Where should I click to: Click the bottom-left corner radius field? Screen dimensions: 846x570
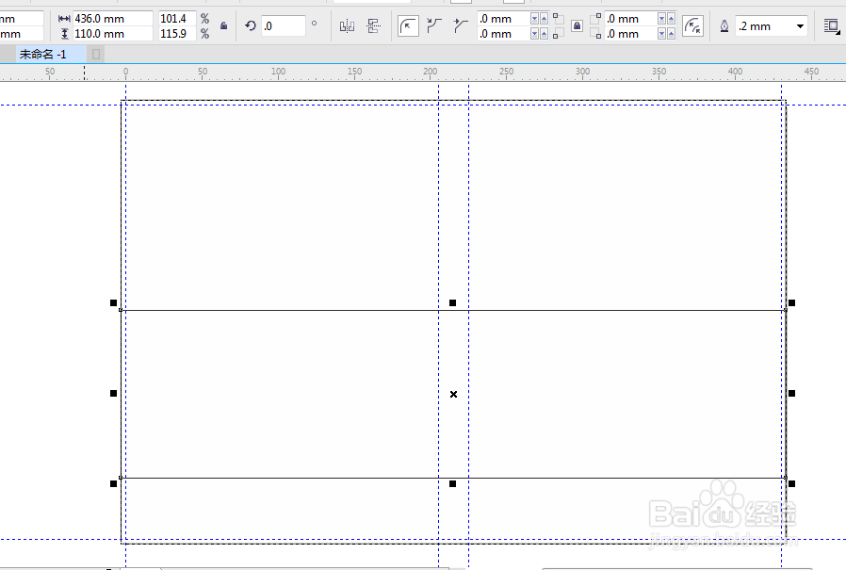click(503, 34)
